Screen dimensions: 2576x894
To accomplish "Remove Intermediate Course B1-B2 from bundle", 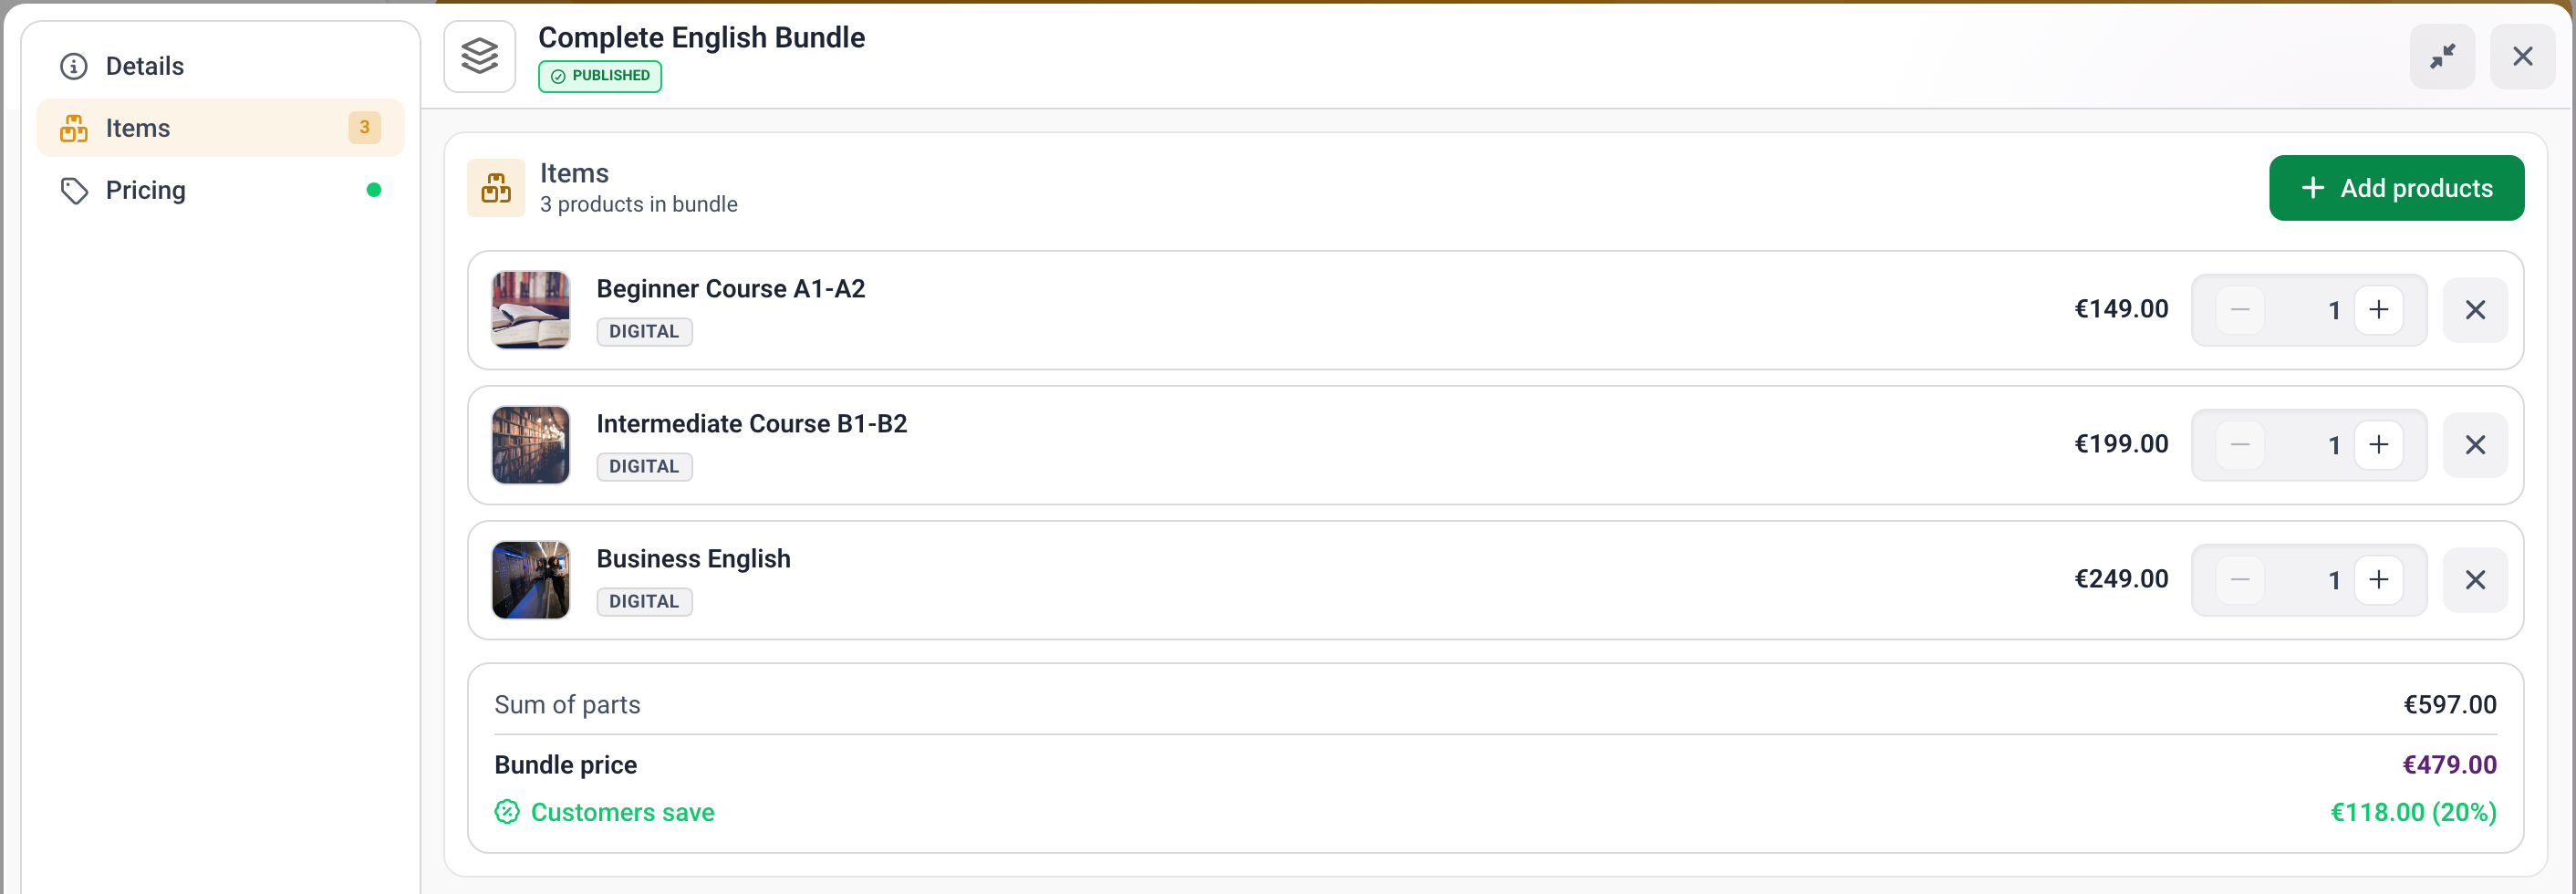I will point(2475,445).
